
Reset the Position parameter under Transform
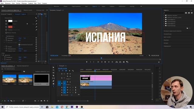(36, 38)
